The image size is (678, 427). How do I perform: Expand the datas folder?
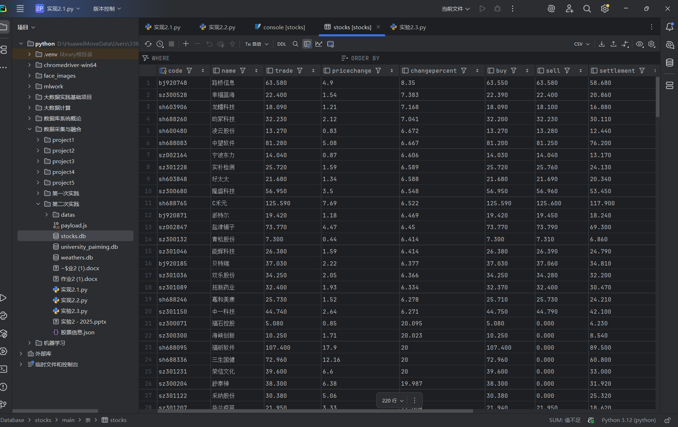(47, 215)
